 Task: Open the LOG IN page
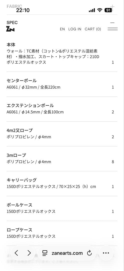pos(75,29)
